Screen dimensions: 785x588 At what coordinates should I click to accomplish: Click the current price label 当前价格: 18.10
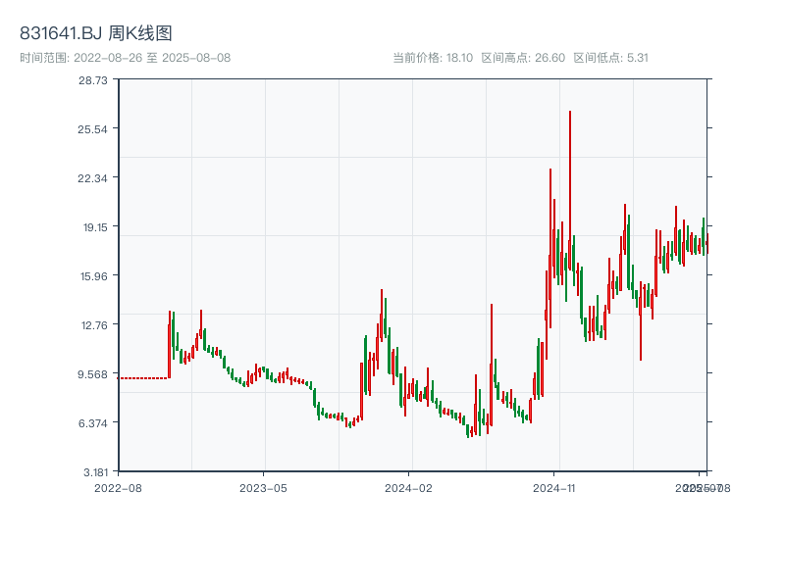click(433, 58)
